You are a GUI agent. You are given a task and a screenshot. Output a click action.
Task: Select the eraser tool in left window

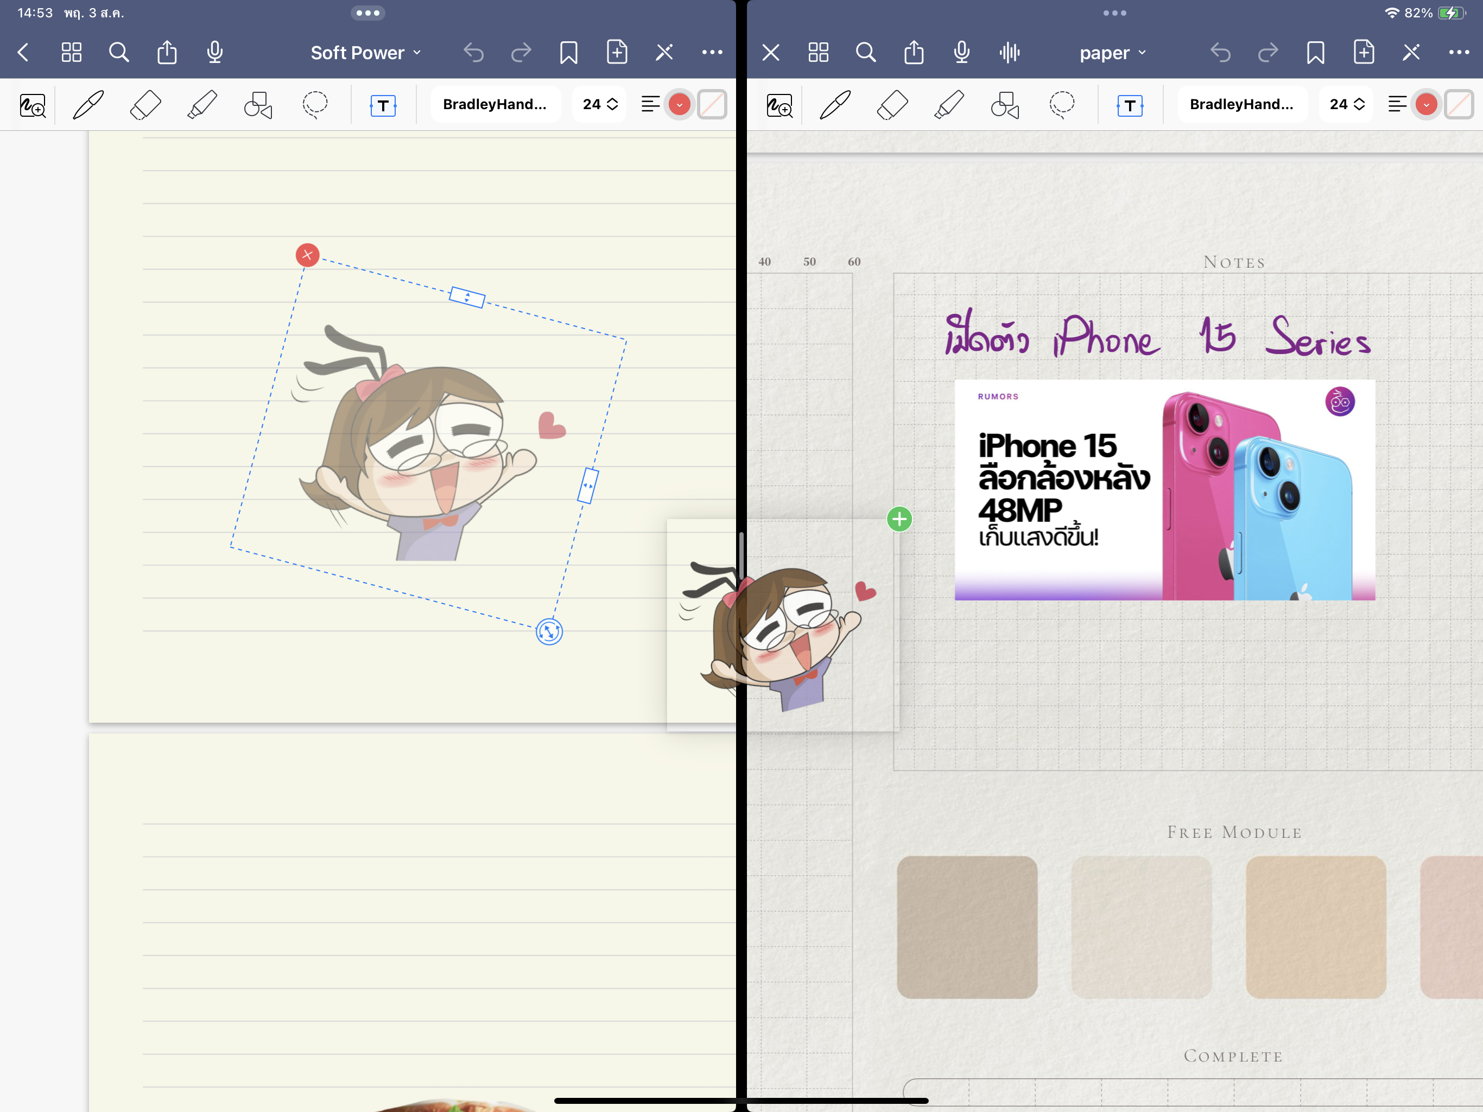(x=145, y=105)
